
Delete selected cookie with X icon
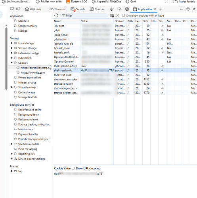click(118, 15)
